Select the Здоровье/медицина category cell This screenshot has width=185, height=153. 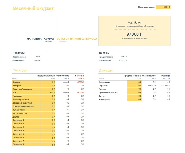tap(26, 89)
